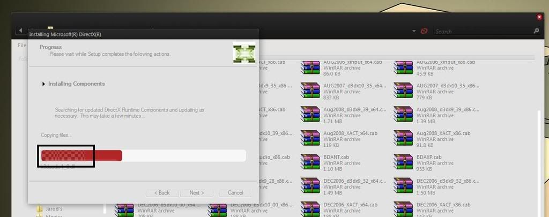The width and height of the screenshot is (549, 217).
Task: Click the Back button in DirectX installer
Action: coord(162,193)
